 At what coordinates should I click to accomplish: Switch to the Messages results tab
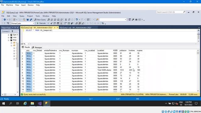pyautogui.click(x=37, y=47)
